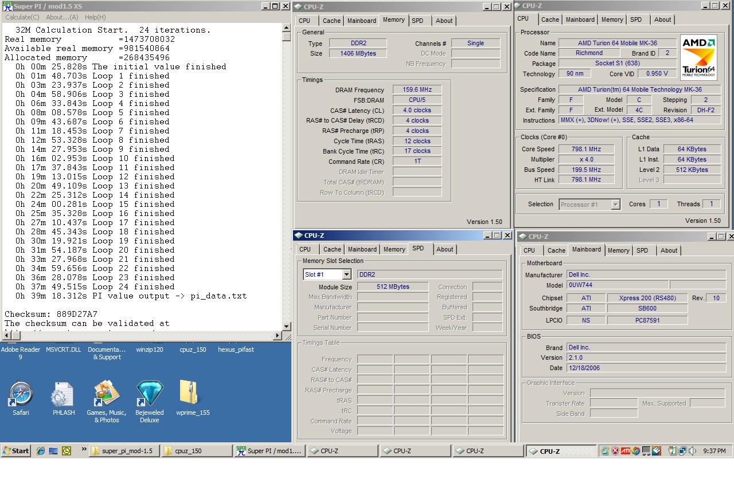Select the winzip120 desktop item
Screen dimensions: 734x495
[x=150, y=349]
